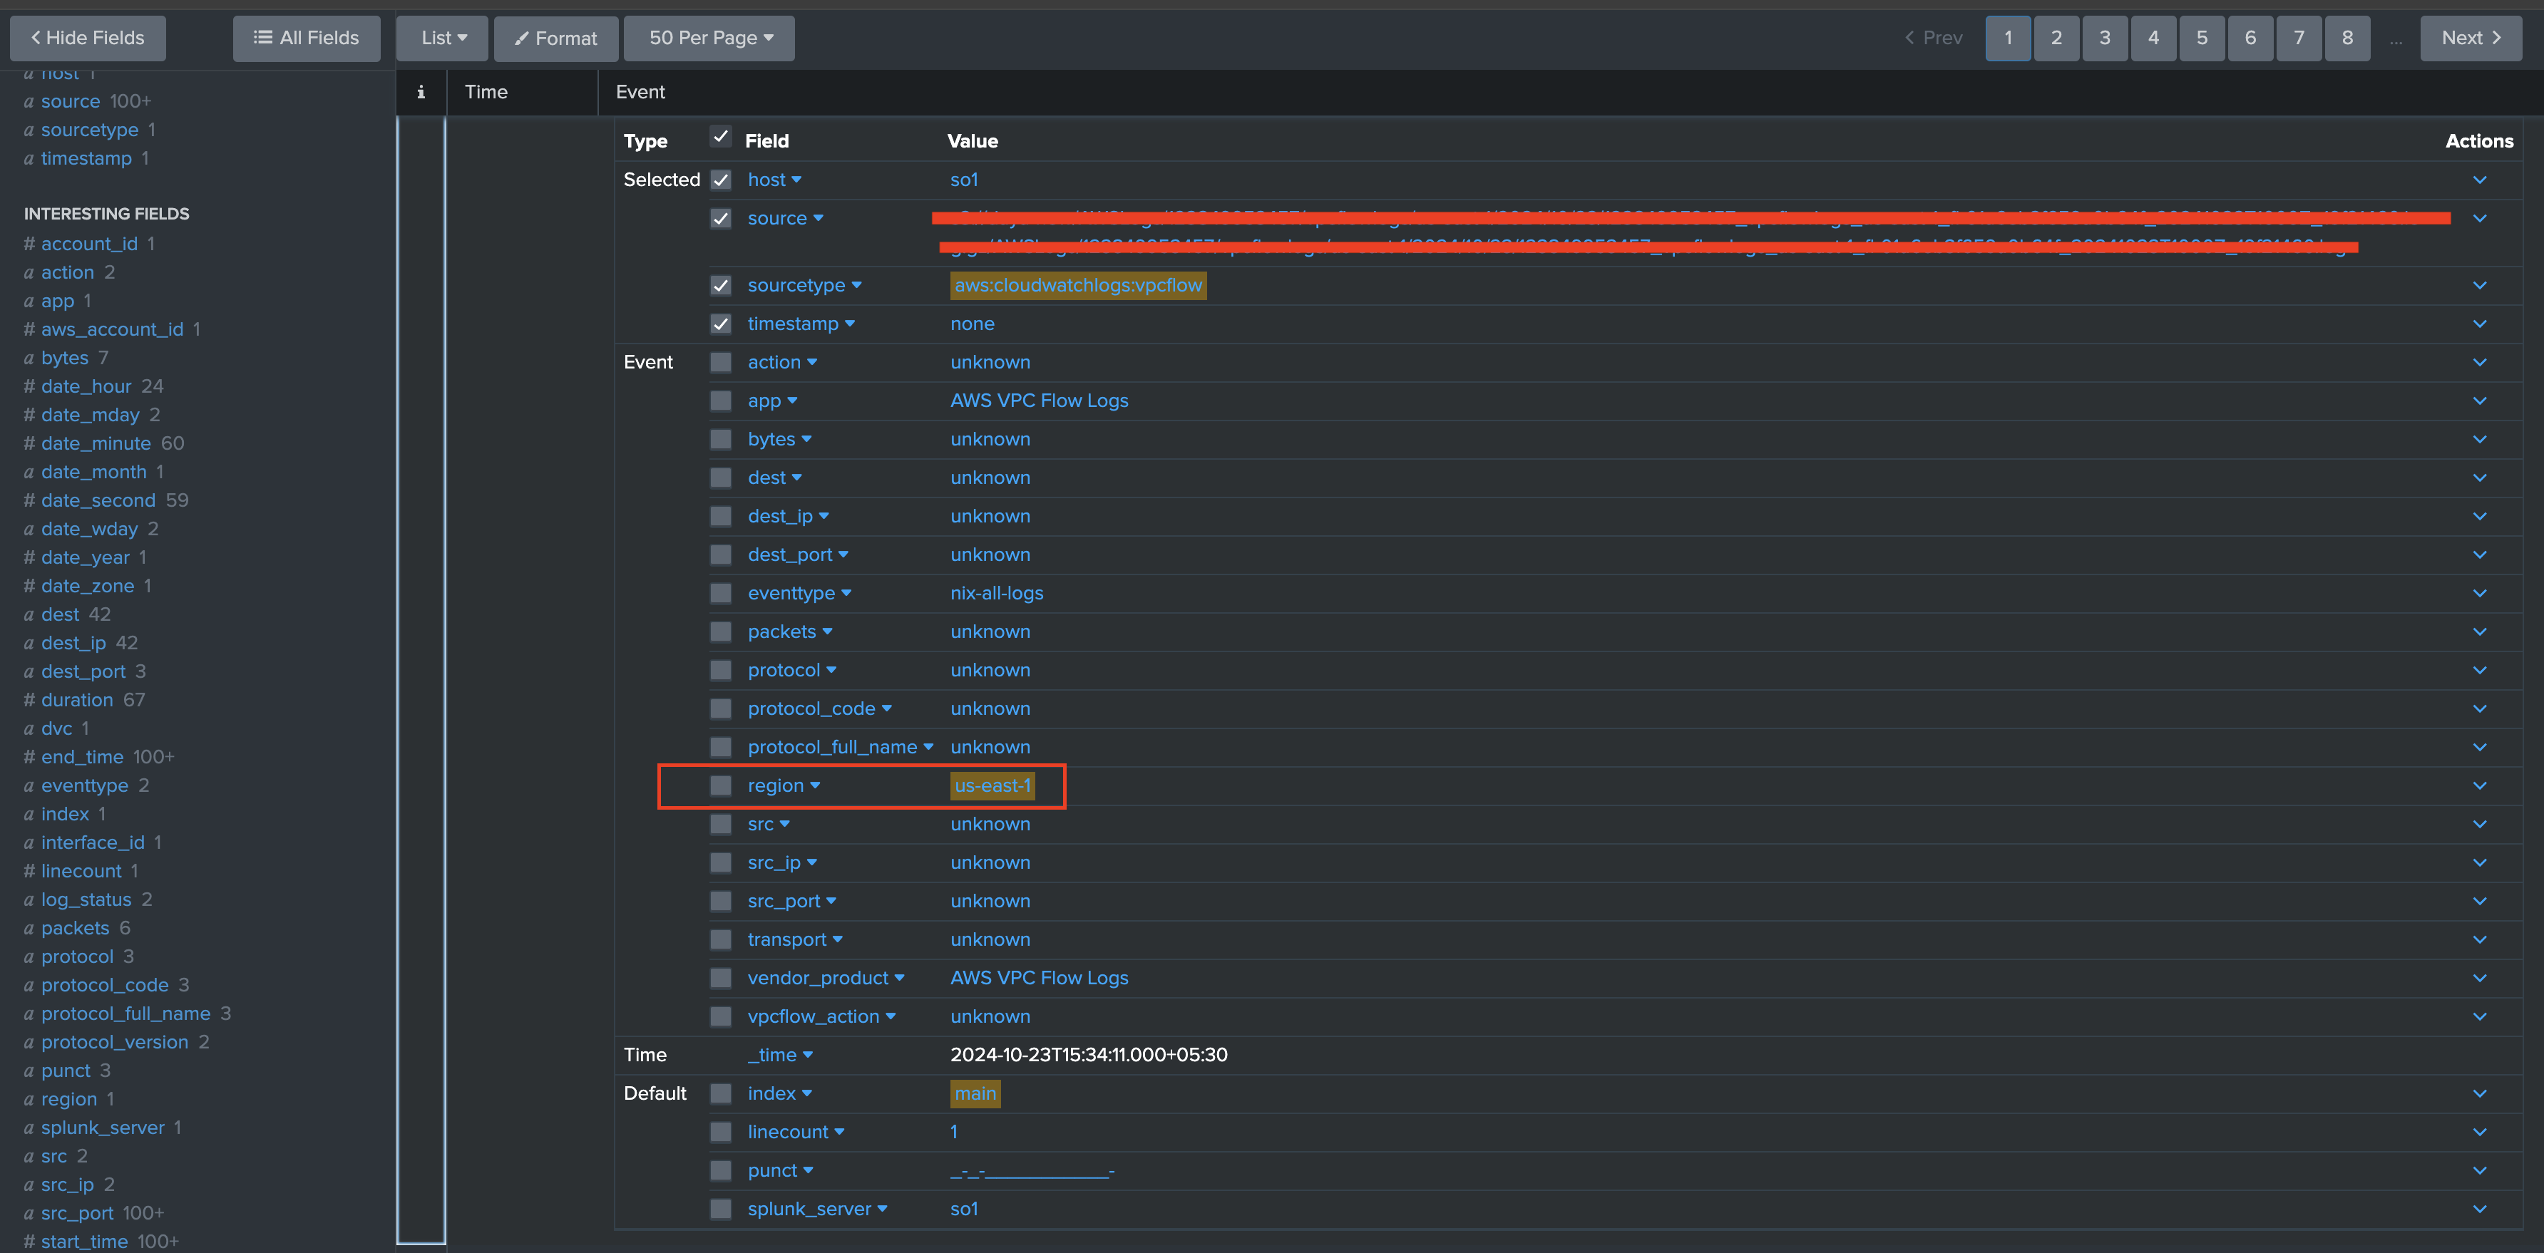Click the 'a' icon beside the source field
Image resolution: width=2544 pixels, height=1253 pixels.
[x=29, y=100]
